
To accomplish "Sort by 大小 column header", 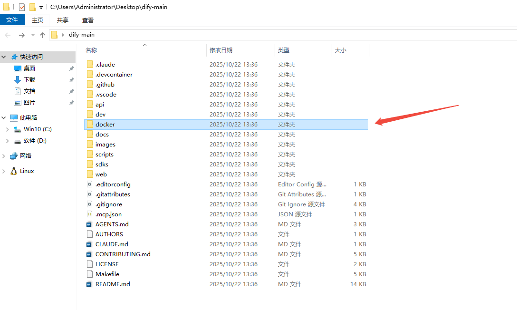I will 341,50.
